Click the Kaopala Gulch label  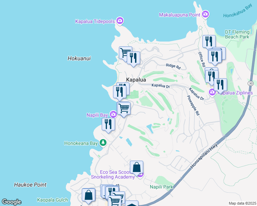53,200
